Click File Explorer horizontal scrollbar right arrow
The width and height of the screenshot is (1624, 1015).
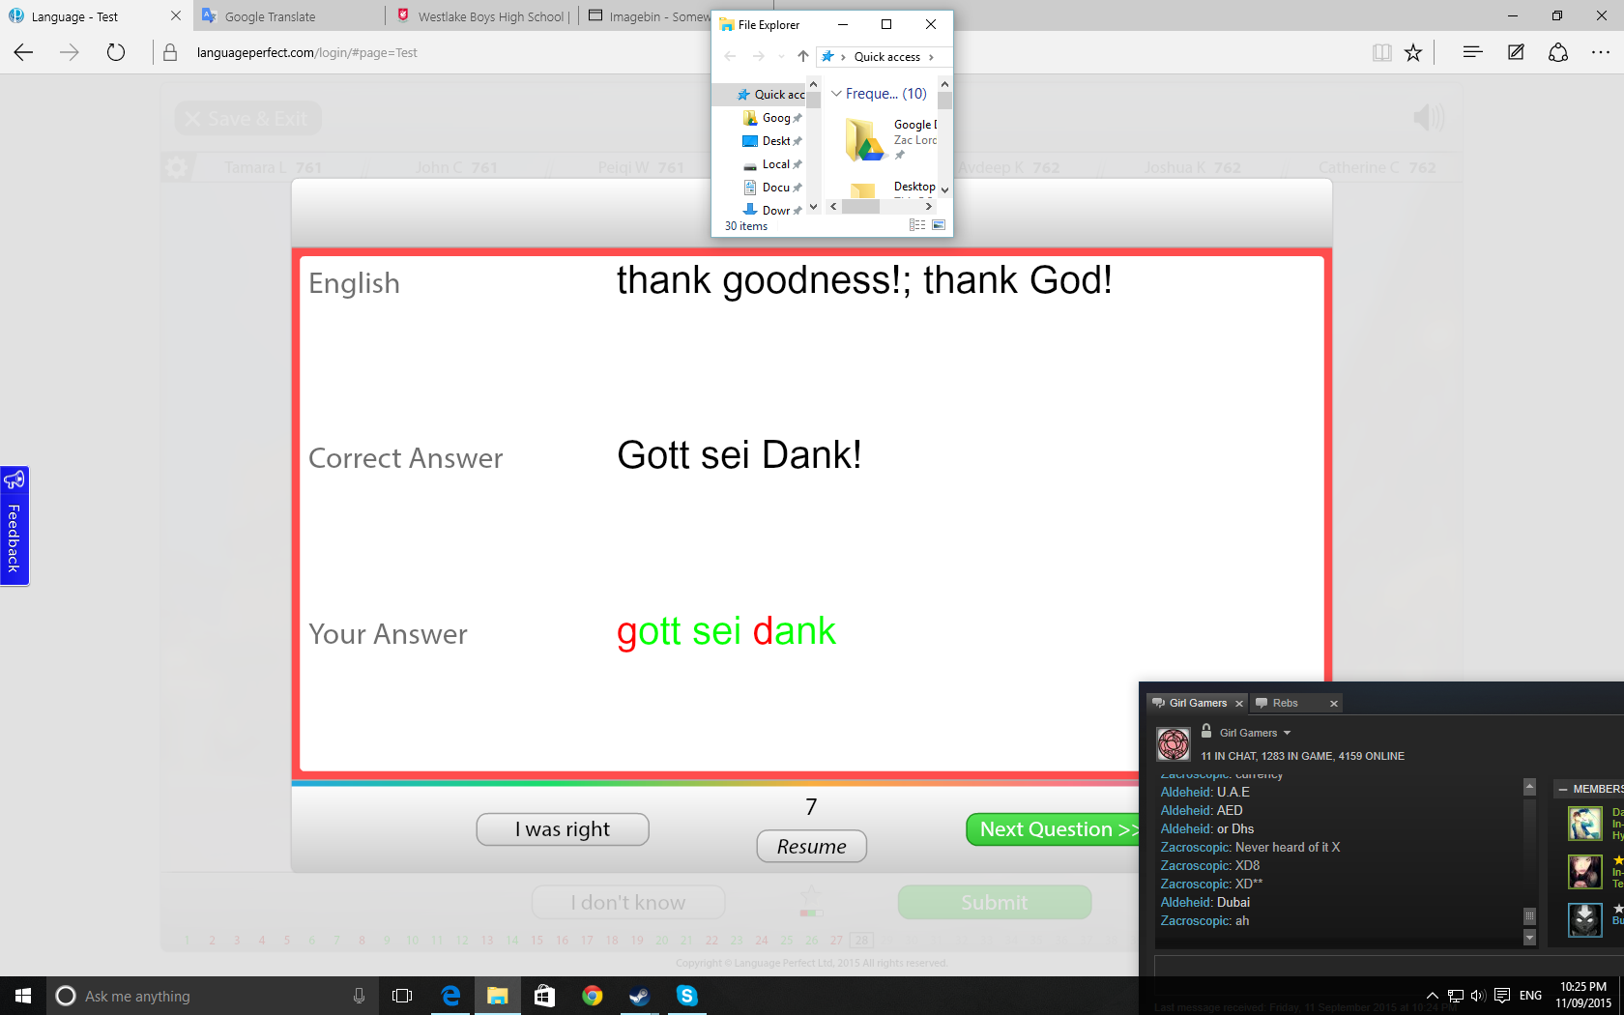(x=929, y=206)
